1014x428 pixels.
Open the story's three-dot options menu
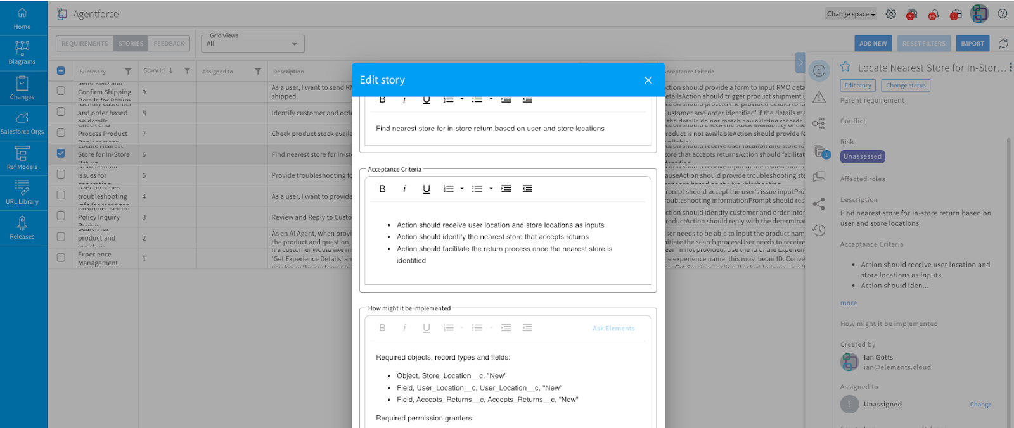1010,66
